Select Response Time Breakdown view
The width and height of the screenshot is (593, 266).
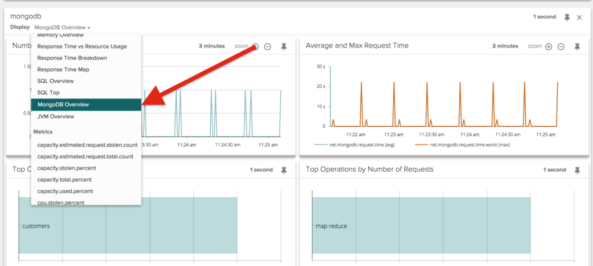click(x=86, y=58)
